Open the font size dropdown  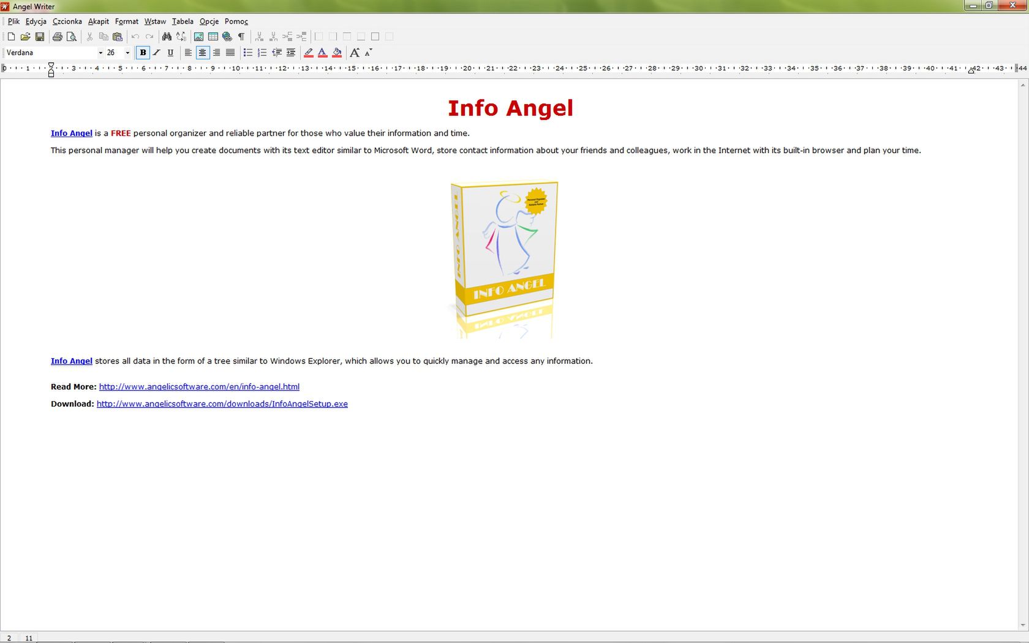[x=127, y=53]
